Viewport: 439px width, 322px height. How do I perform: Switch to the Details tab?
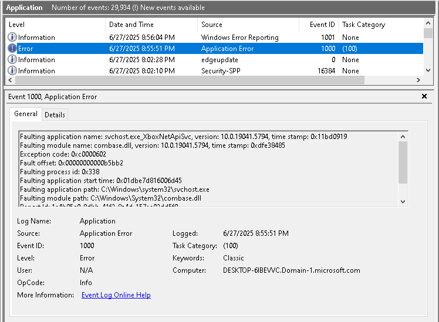[55, 115]
